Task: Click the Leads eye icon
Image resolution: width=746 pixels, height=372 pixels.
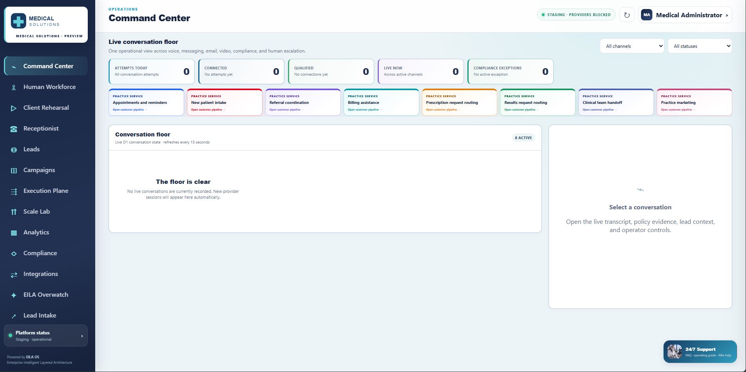Action: (14, 150)
